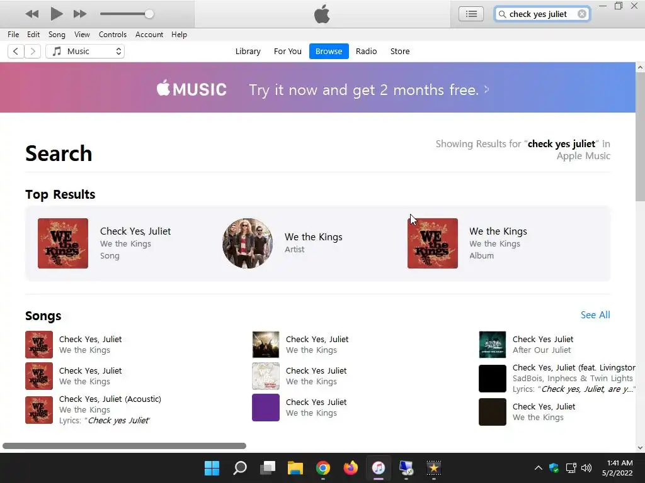Click the star filmstrip taskbar icon
Image resolution: width=645 pixels, height=483 pixels.
tap(433, 468)
